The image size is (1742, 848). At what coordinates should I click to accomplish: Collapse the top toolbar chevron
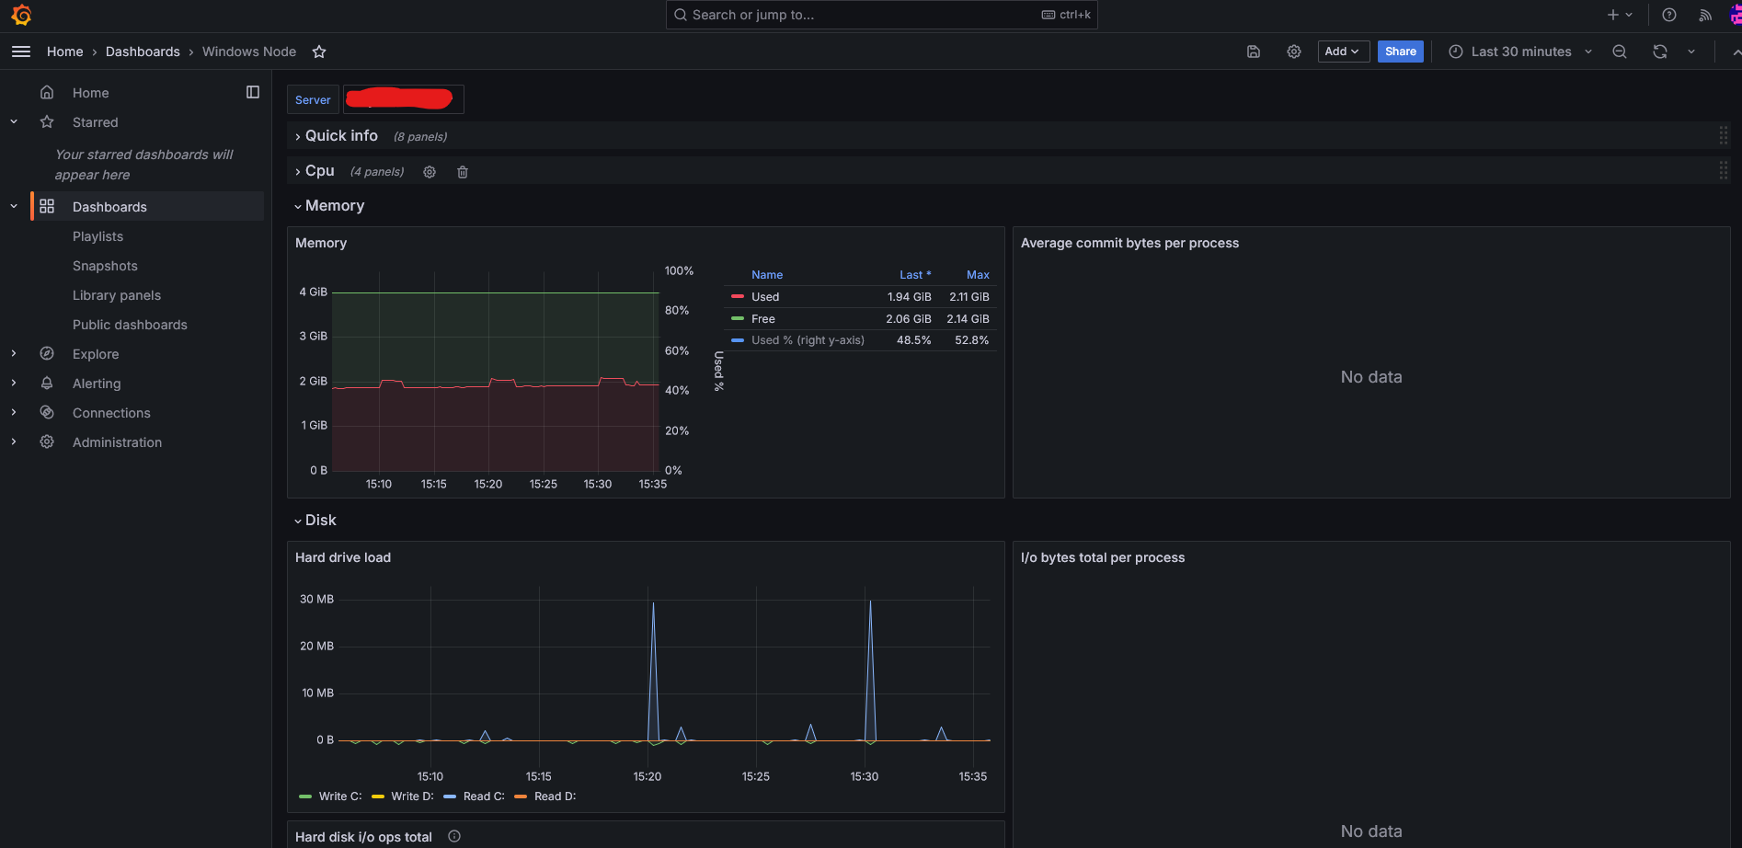(1736, 52)
